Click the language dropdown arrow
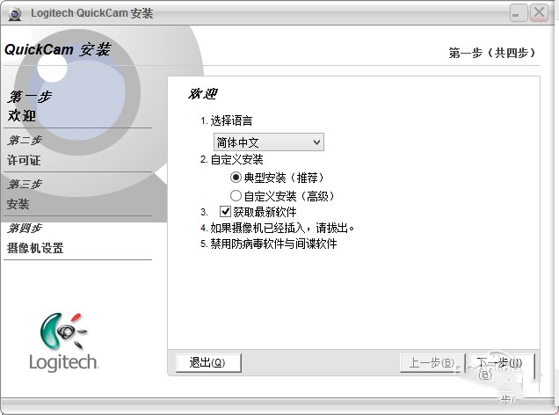The height and width of the screenshot is (415, 559). (x=316, y=142)
